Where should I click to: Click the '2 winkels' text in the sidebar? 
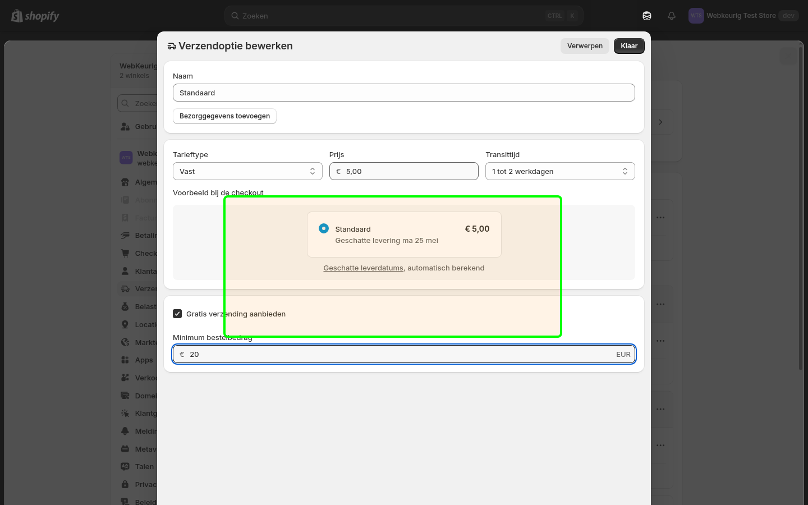coord(134,76)
